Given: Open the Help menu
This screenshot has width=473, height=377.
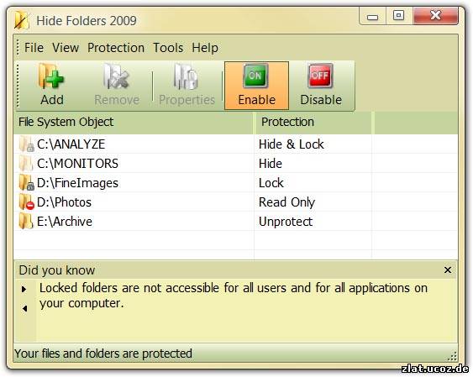Looking at the screenshot, I should click(x=205, y=48).
